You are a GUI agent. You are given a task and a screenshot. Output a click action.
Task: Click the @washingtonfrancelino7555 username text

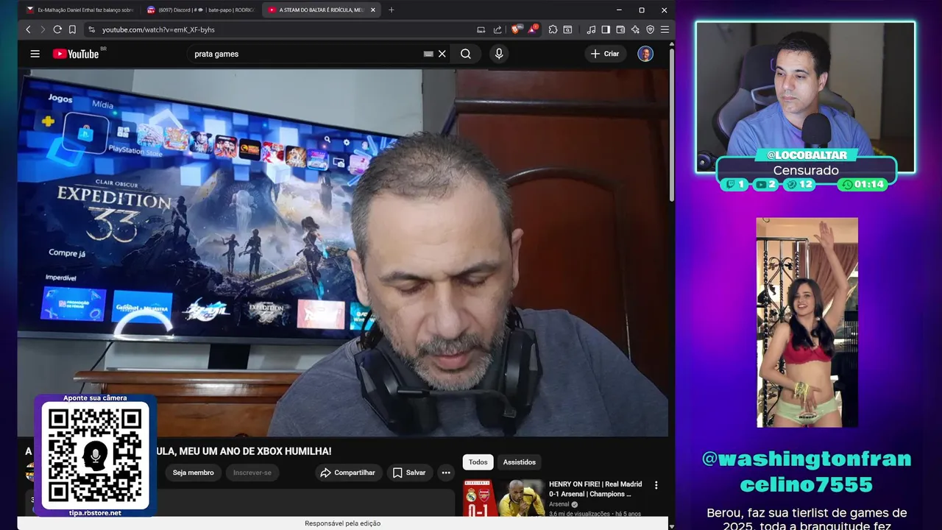(x=806, y=472)
